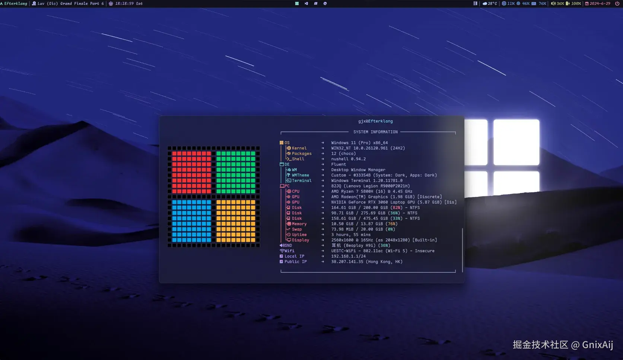Click the "SYSTEM INFORMATION" heading
This screenshot has height=360, width=623.
pyautogui.click(x=375, y=132)
